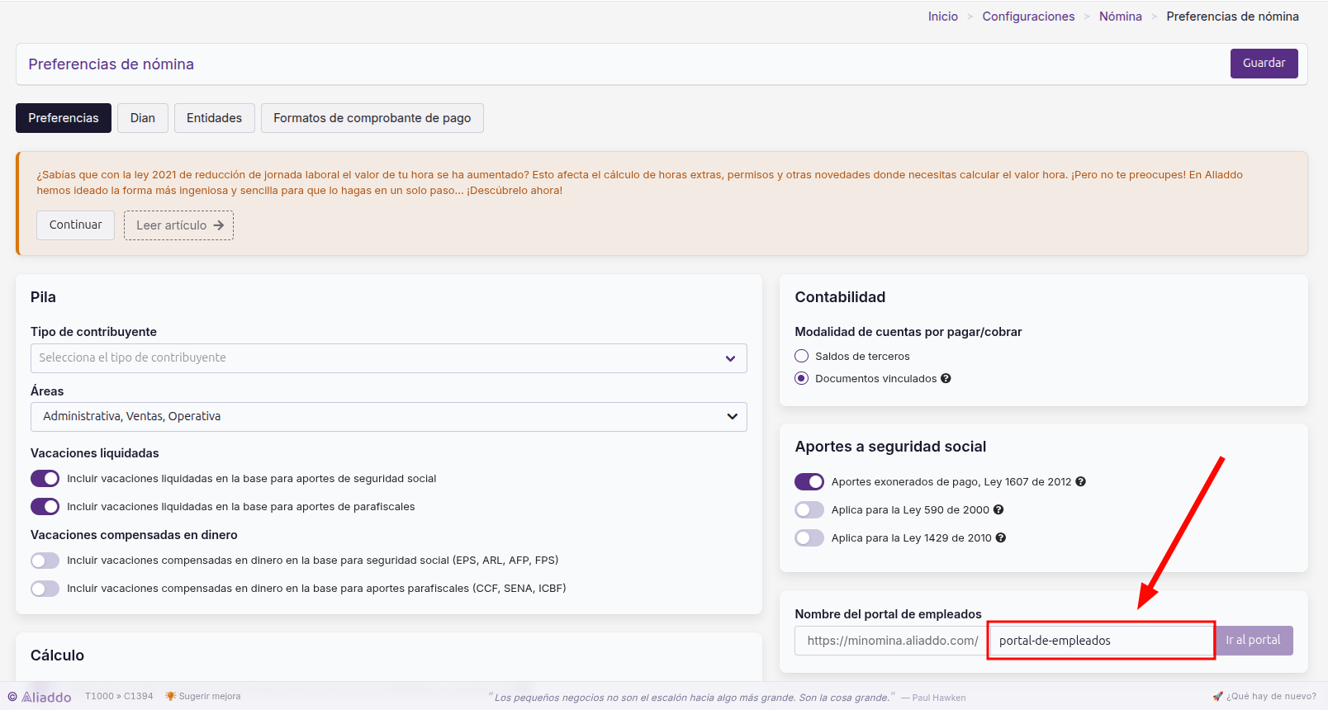Select the Documentos vinculados radio option
The width and height of the screenshot is (1328, 710).
801,378
